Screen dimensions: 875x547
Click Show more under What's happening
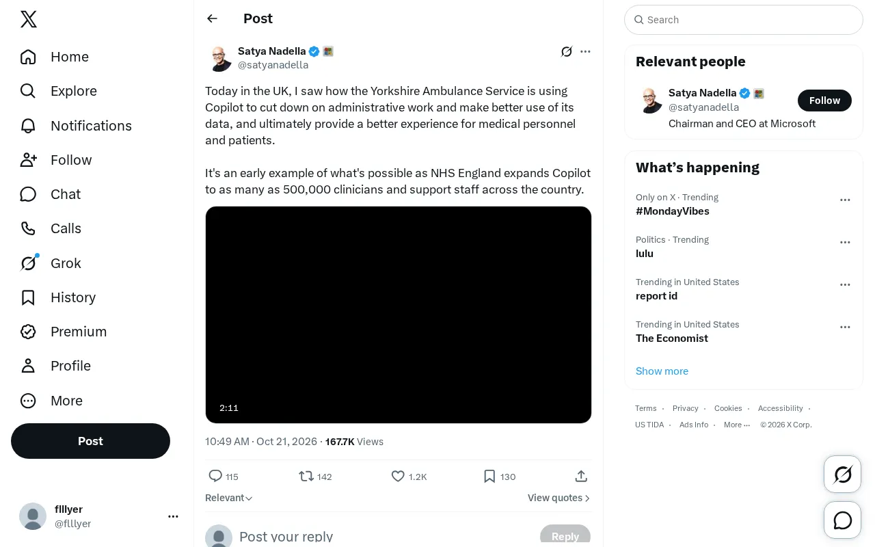pyautogui.click(x=662, y=371)
